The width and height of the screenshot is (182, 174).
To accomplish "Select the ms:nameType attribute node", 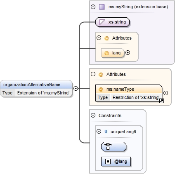I will pyautogui.click(x=129, y=93).
